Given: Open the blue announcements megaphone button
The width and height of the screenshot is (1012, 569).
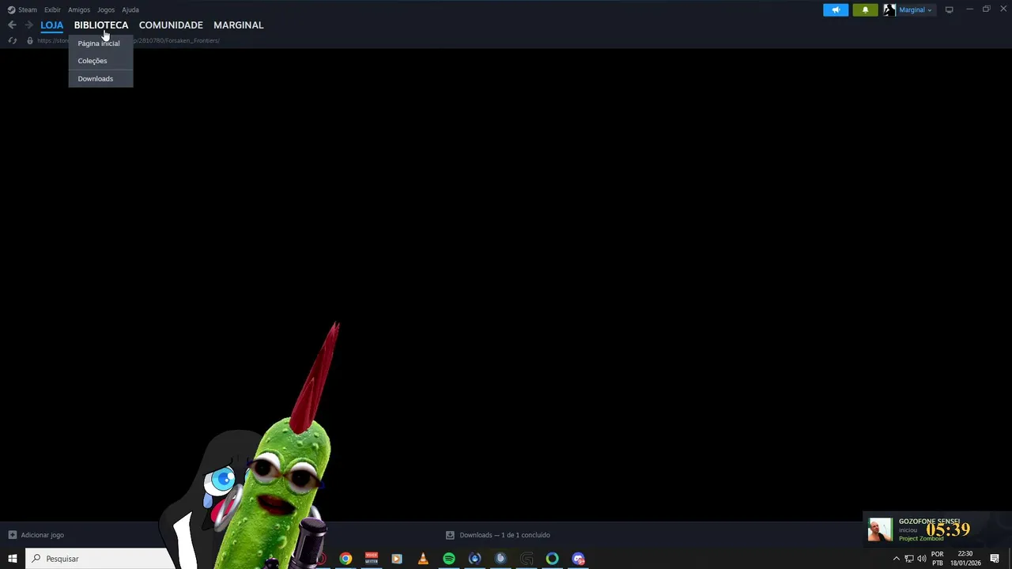Looking at the screenshot, I should click(836, 9).
